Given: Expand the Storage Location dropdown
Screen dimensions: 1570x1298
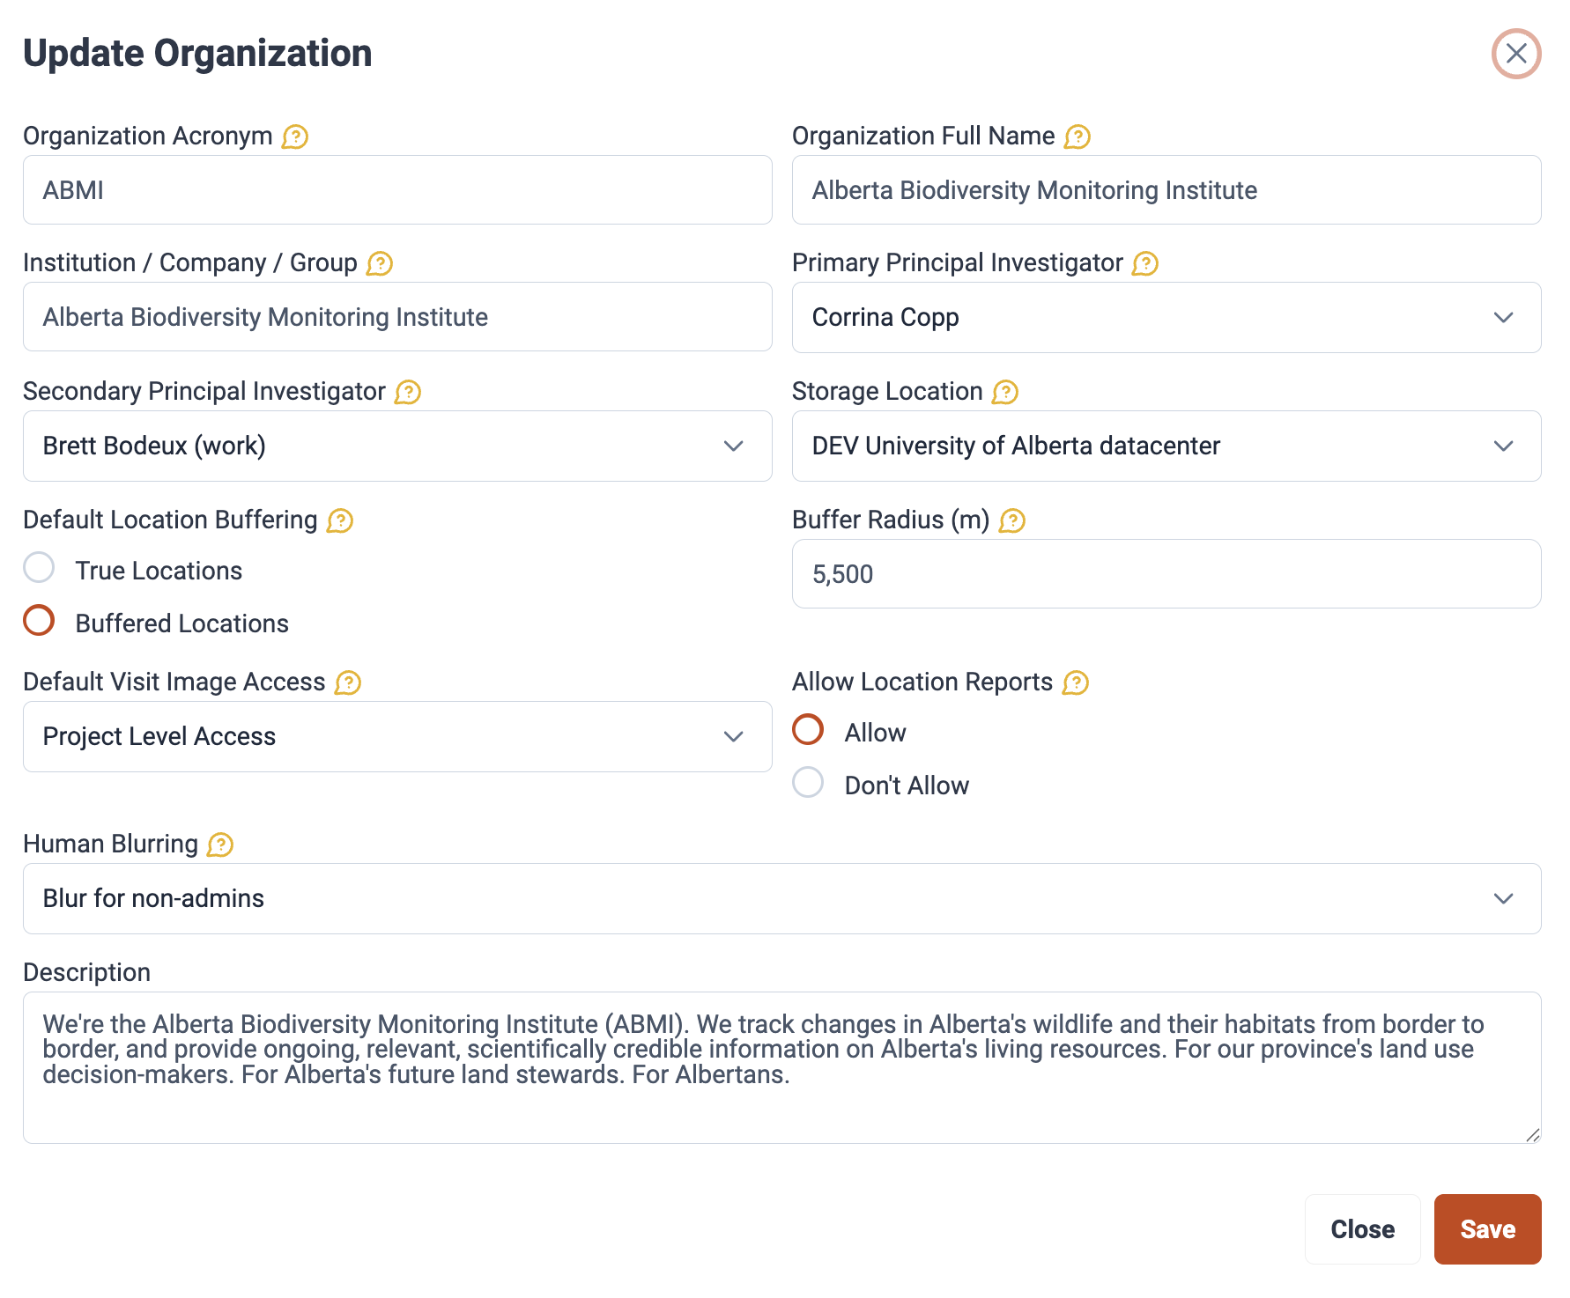Looking at the screenshot, I should click(x=1166, y=446).
